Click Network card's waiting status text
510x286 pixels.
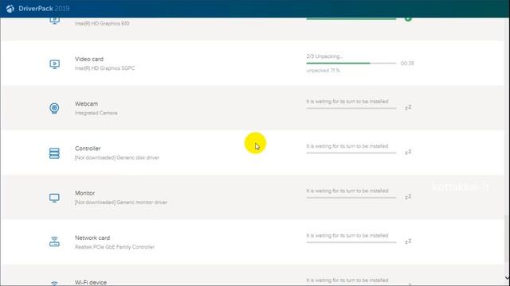coord(347,236)
